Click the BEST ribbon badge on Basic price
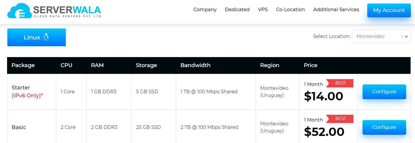Viewport: 415px width, 143px height. coord(340,119)
